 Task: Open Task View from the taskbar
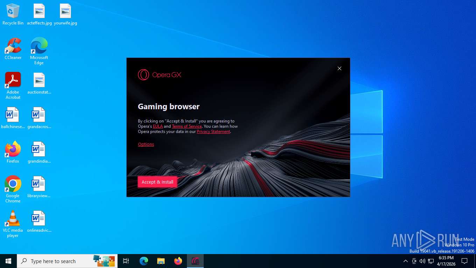click(126, 261)
